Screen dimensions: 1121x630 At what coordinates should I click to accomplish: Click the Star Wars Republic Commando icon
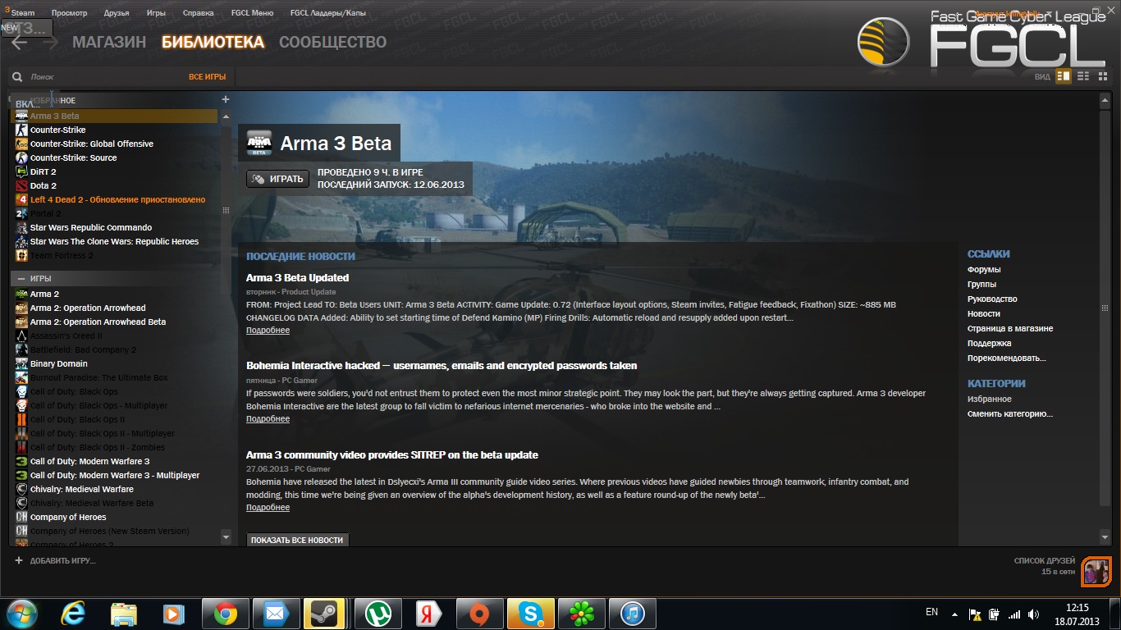pyautogui.click(x=22, y=227)
